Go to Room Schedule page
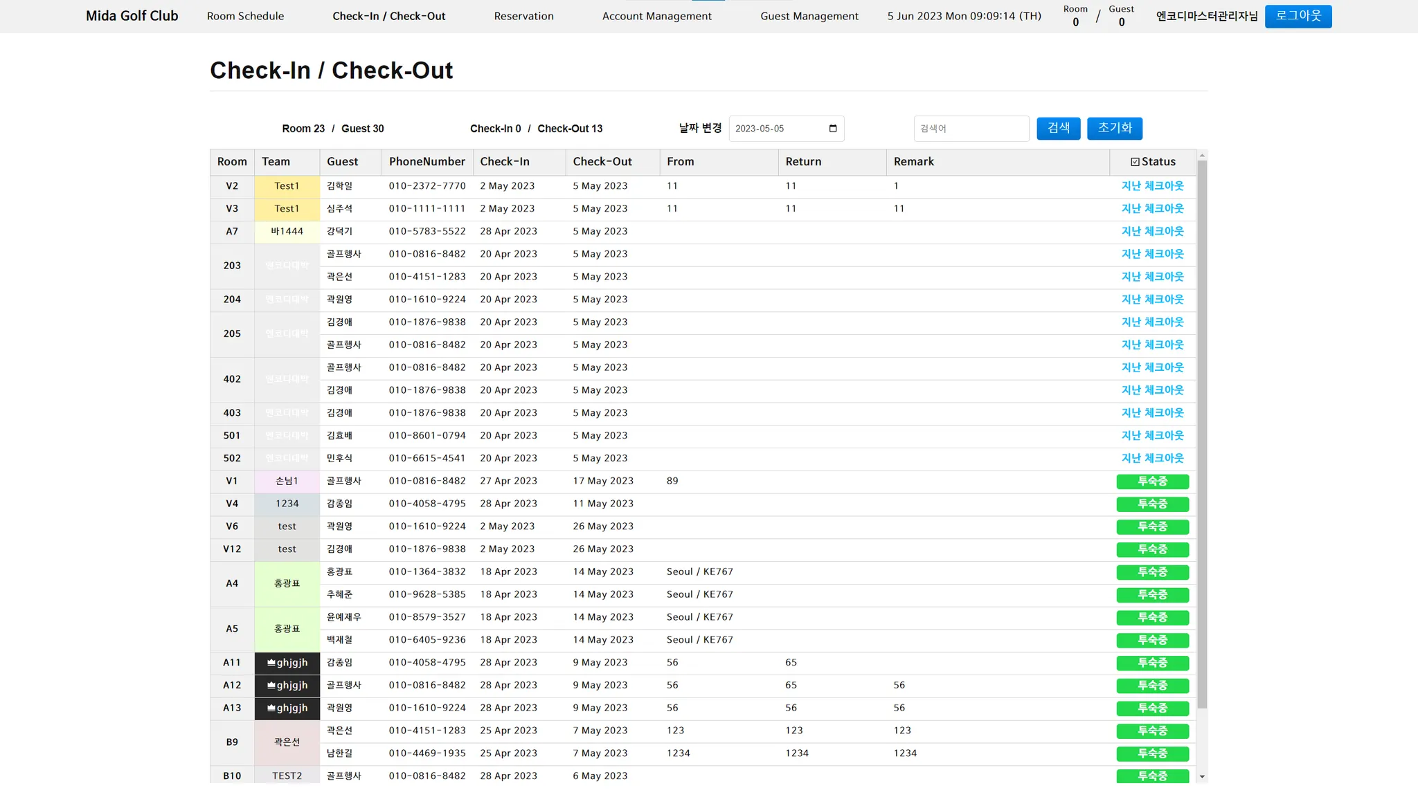 [245, 16]
